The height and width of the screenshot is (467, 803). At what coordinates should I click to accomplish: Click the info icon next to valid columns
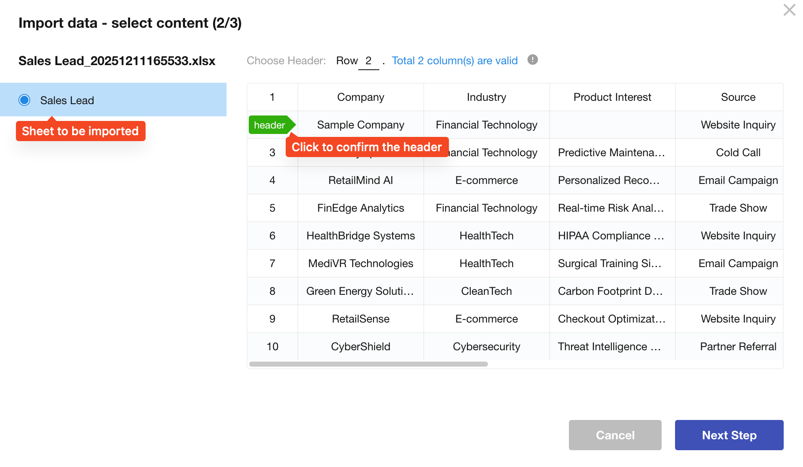[x=532, y=60]
